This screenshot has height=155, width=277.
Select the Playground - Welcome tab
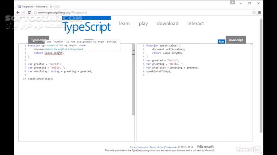35,7
